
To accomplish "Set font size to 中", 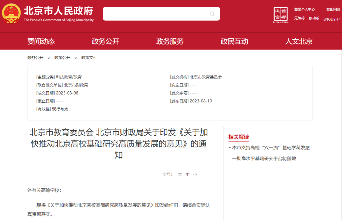I will coord(187,174).
